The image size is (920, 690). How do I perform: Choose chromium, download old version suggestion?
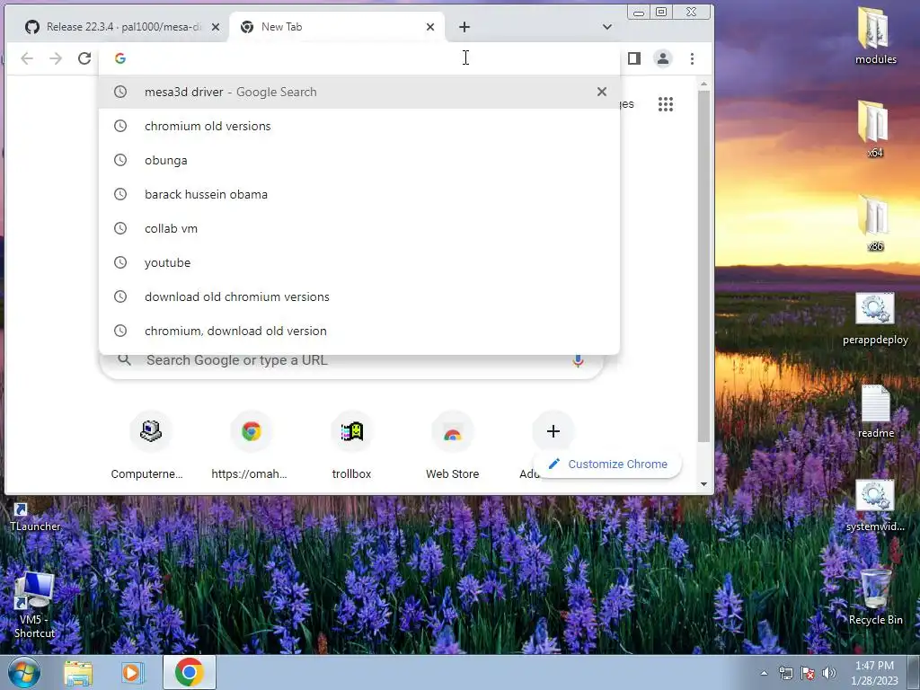(359, 331)
